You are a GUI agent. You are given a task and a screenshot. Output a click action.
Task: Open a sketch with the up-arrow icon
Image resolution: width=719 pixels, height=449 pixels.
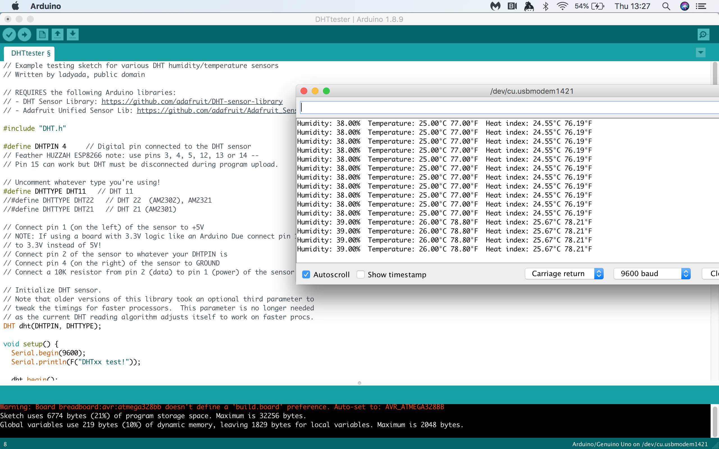pyautogui.click(x=57, y=35)
